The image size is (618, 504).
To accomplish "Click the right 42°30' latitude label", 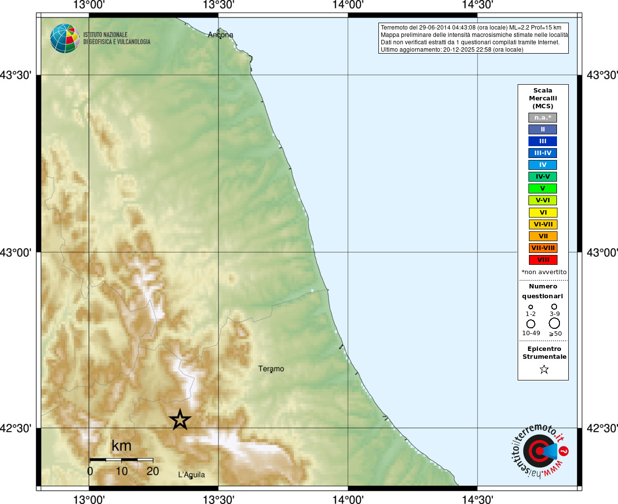I will [x=602, y=428].
